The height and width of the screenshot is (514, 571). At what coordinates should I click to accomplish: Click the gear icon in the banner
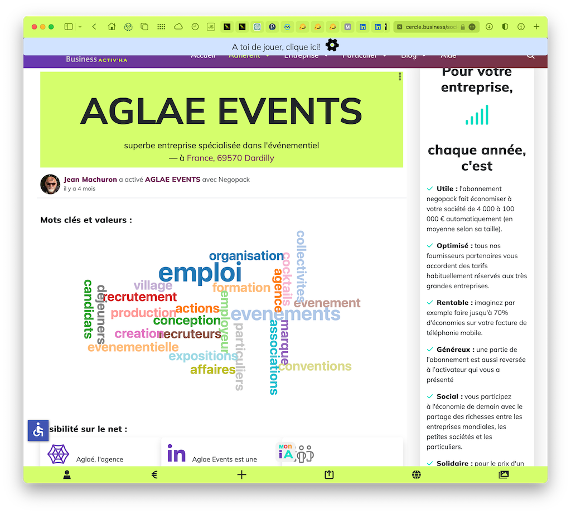(332, 45)
